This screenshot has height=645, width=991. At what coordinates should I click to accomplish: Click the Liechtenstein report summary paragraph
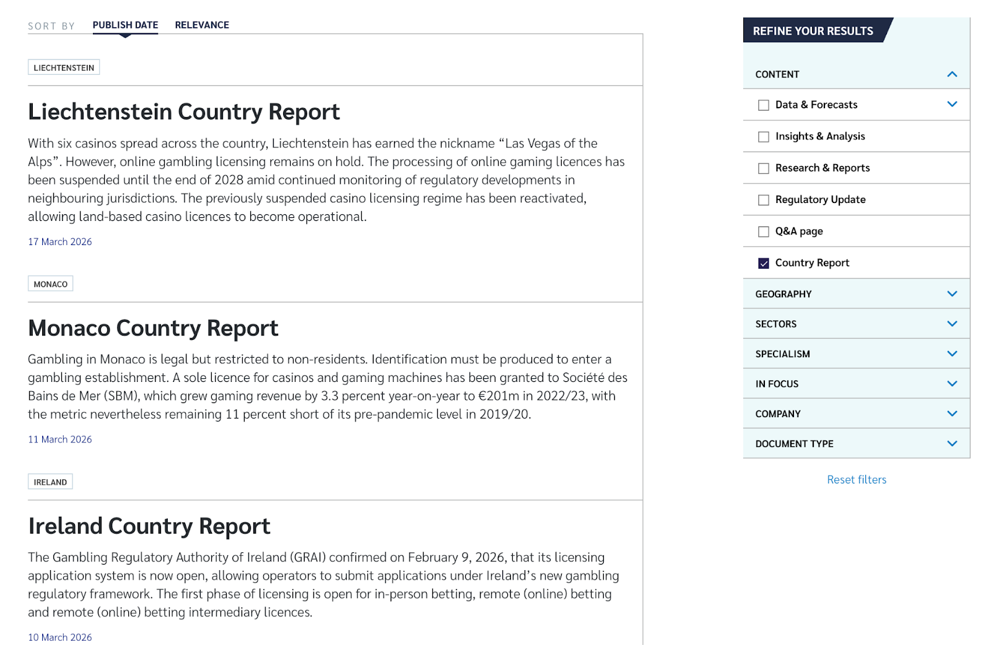326,180
